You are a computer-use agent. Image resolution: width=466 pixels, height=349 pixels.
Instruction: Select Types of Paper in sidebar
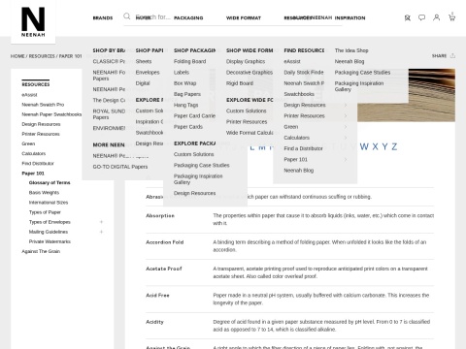pyautogui.click(x=45, y=212)
